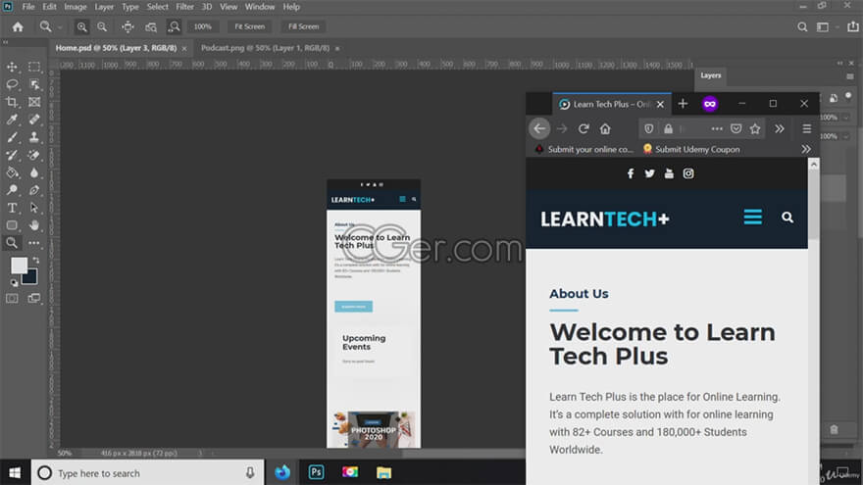Image resolution: width=863 pixels, height=485 pixels.
Task: Open the Edit Toolbar three-dots menu
Action: (34, 243)
